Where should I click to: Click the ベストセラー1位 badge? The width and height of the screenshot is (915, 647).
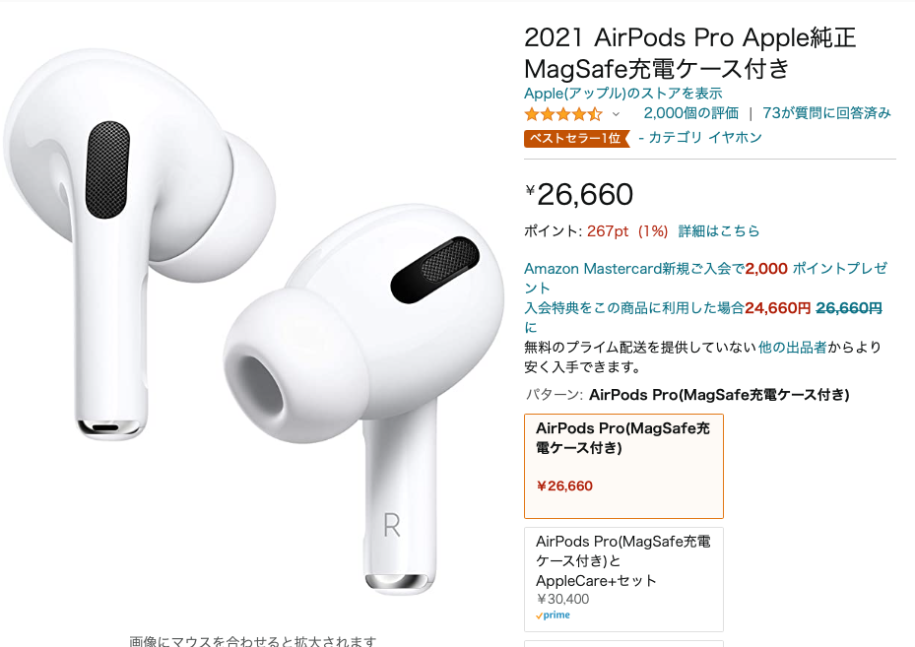click(x=576, y=138)
